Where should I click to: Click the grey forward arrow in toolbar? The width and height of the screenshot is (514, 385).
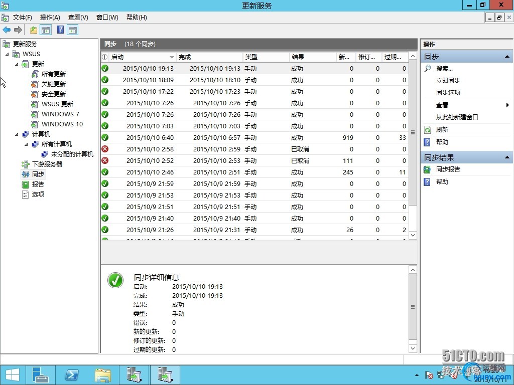tap(18, 30)
